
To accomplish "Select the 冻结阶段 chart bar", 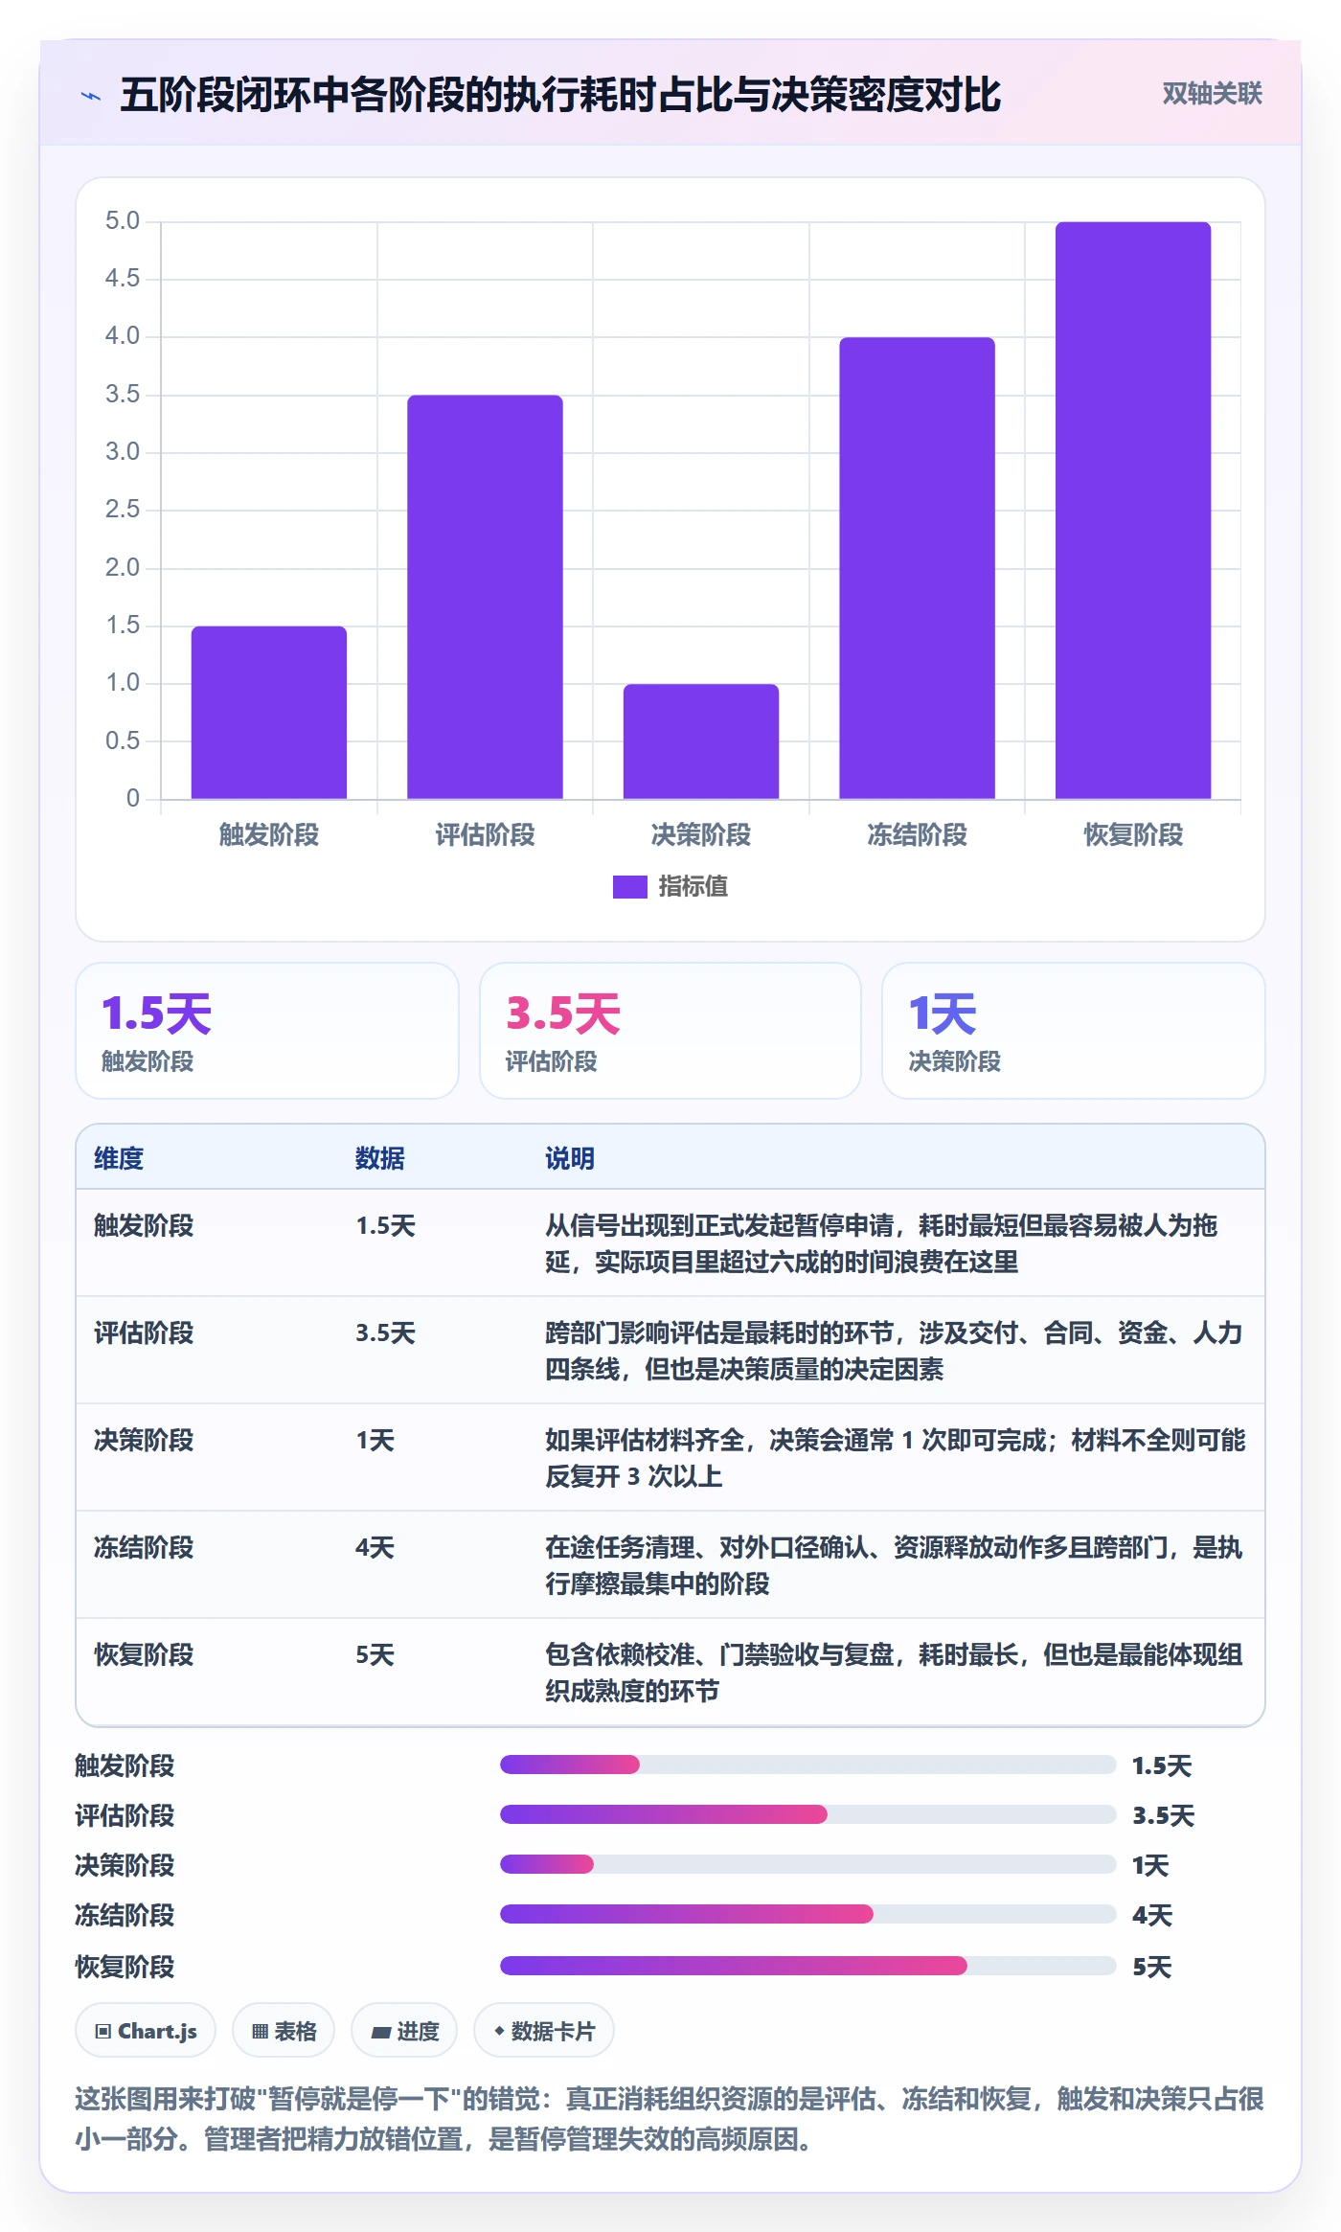I will (x=917, y=568).
